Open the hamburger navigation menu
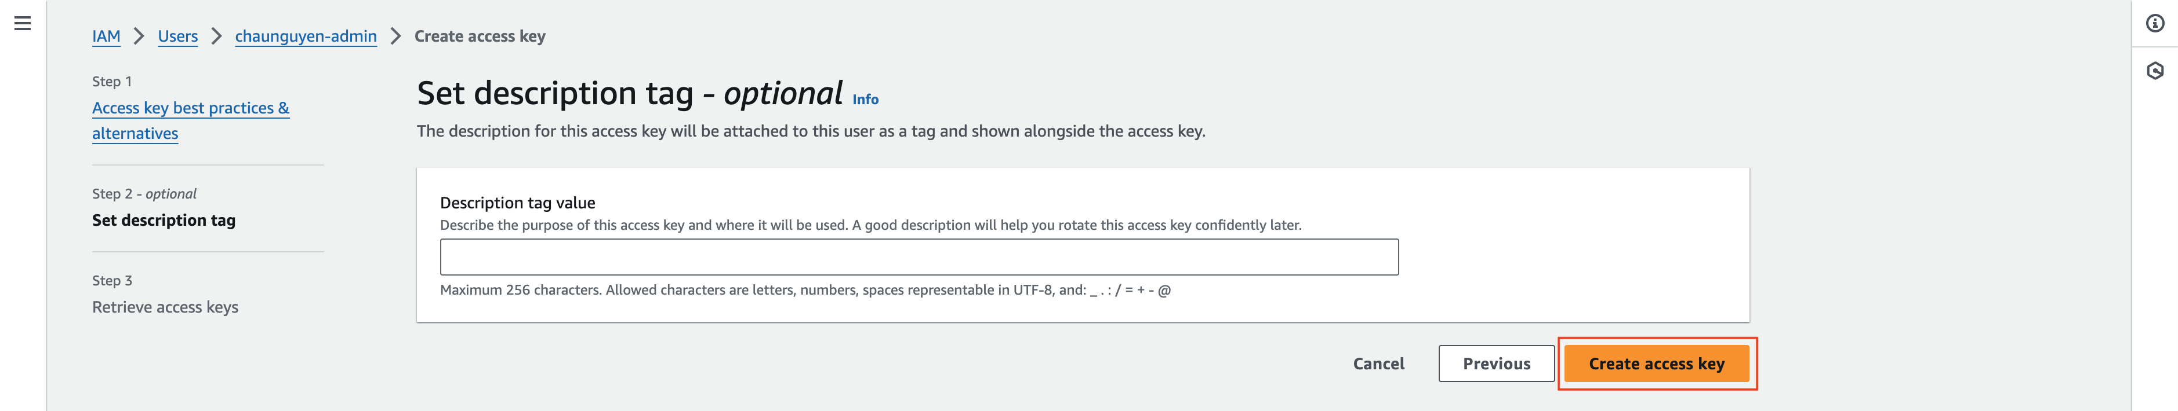Screen dimensions: 2178x411 click(x=23, y=24)
